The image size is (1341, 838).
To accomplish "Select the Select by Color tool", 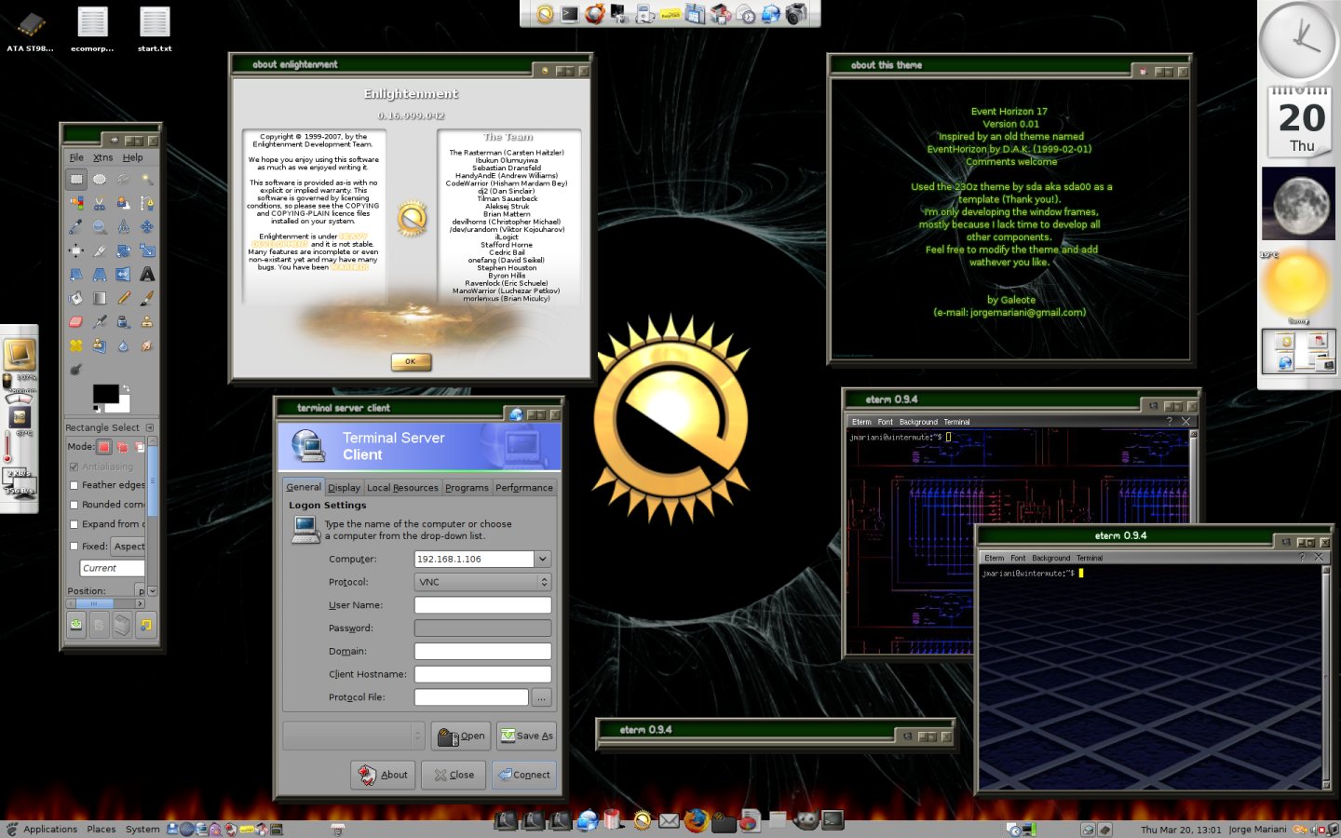I will tap(76, 202).
